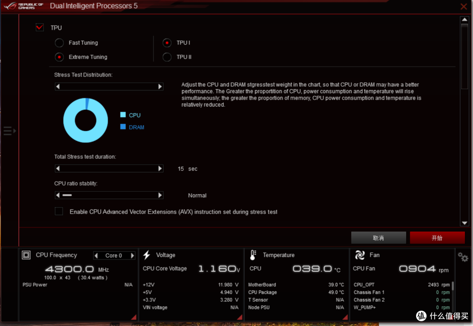This screenshot has width=473, height=326.
Task: Click the DRAM legend label
Action: point(136,127)
